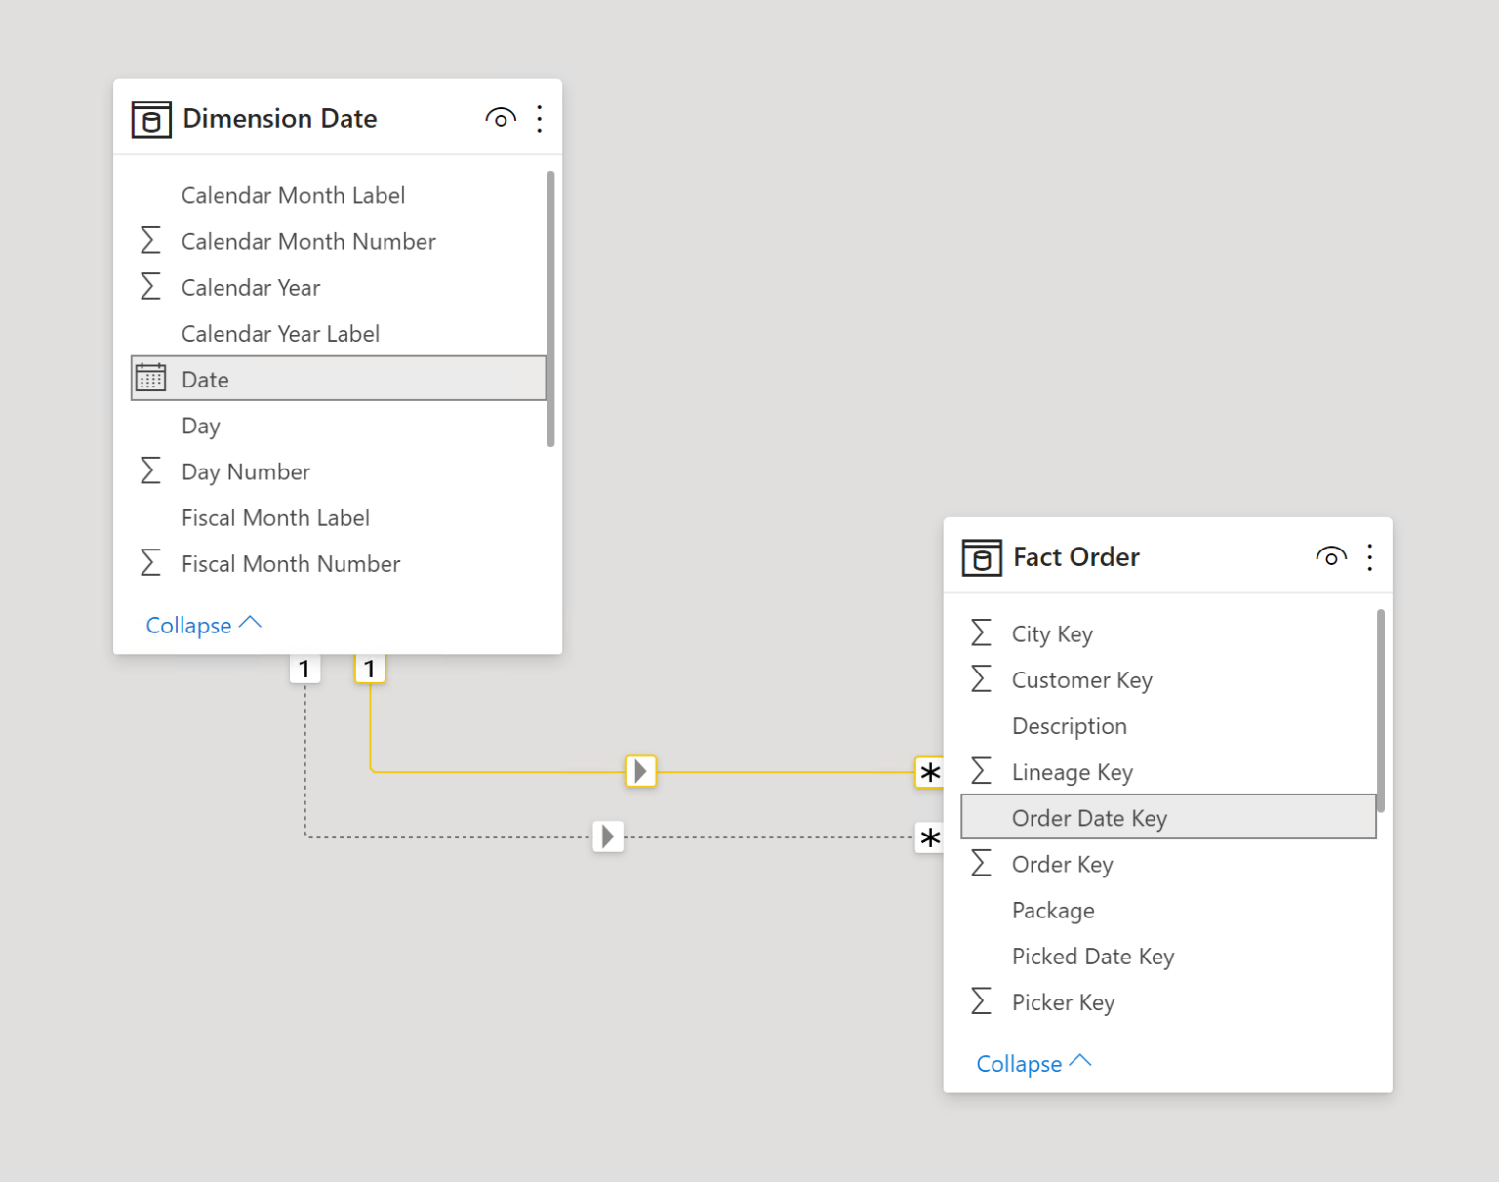Click the cross-filter arrow on the active relationship

pos(640,771)
